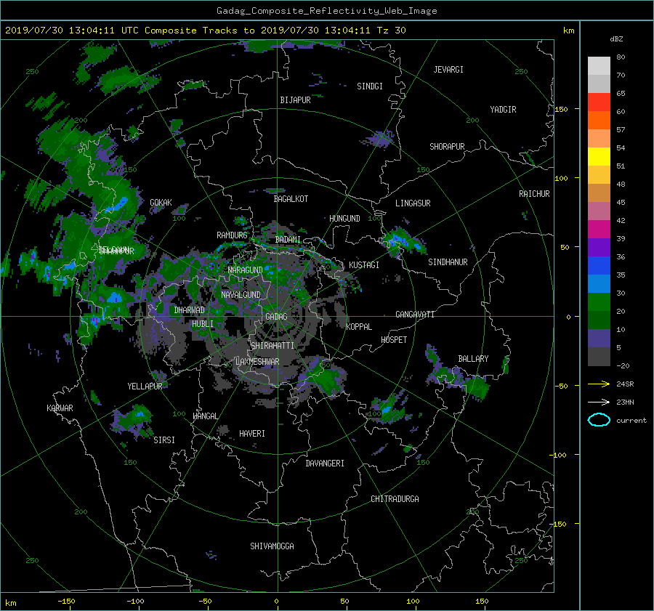Screen dimensions: 654x611
Task: Click the KOPPAL city label
Action: [x=359, y=327]
